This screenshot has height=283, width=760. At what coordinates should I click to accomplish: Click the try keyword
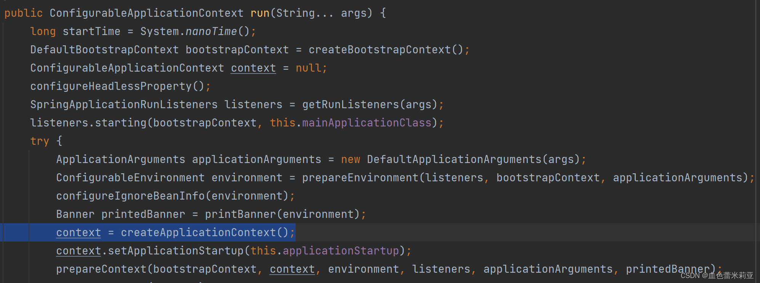[x=40, y=141]
